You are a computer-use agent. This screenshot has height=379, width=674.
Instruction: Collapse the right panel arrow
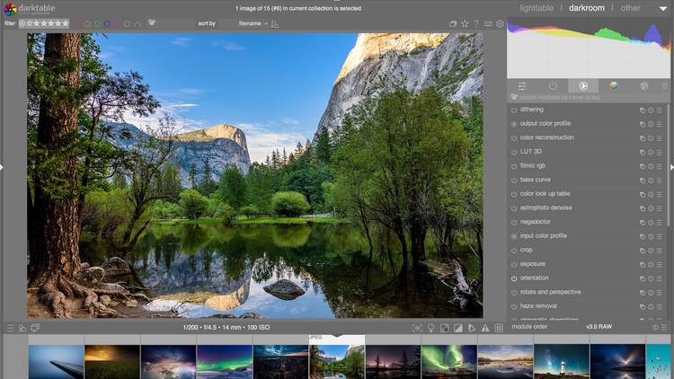click(x=671, y=167)
